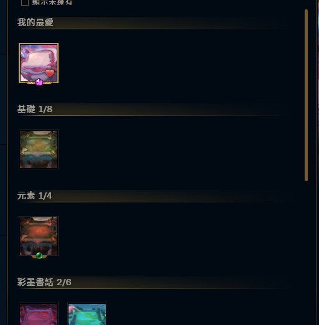Click the red heart favorite icon
The image size is (319, 325).
(x=50, y=73)
